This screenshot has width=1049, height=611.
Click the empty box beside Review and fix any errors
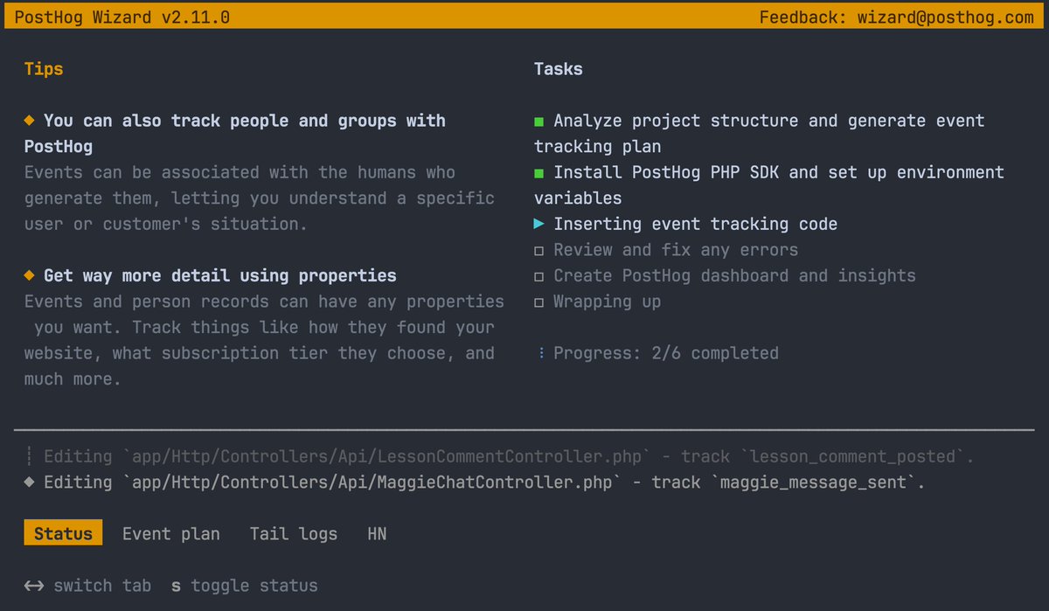click(x=539, y=250)
